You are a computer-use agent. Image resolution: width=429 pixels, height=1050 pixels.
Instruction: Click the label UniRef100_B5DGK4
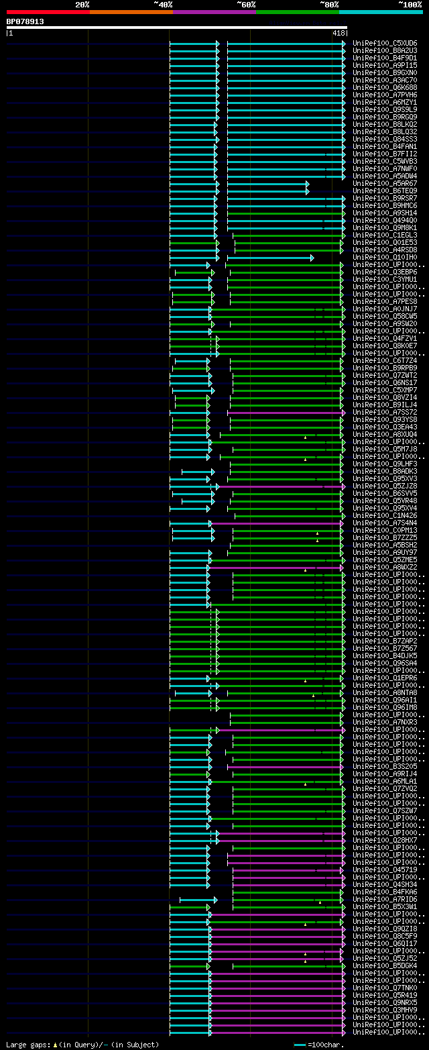click(385, 965)
